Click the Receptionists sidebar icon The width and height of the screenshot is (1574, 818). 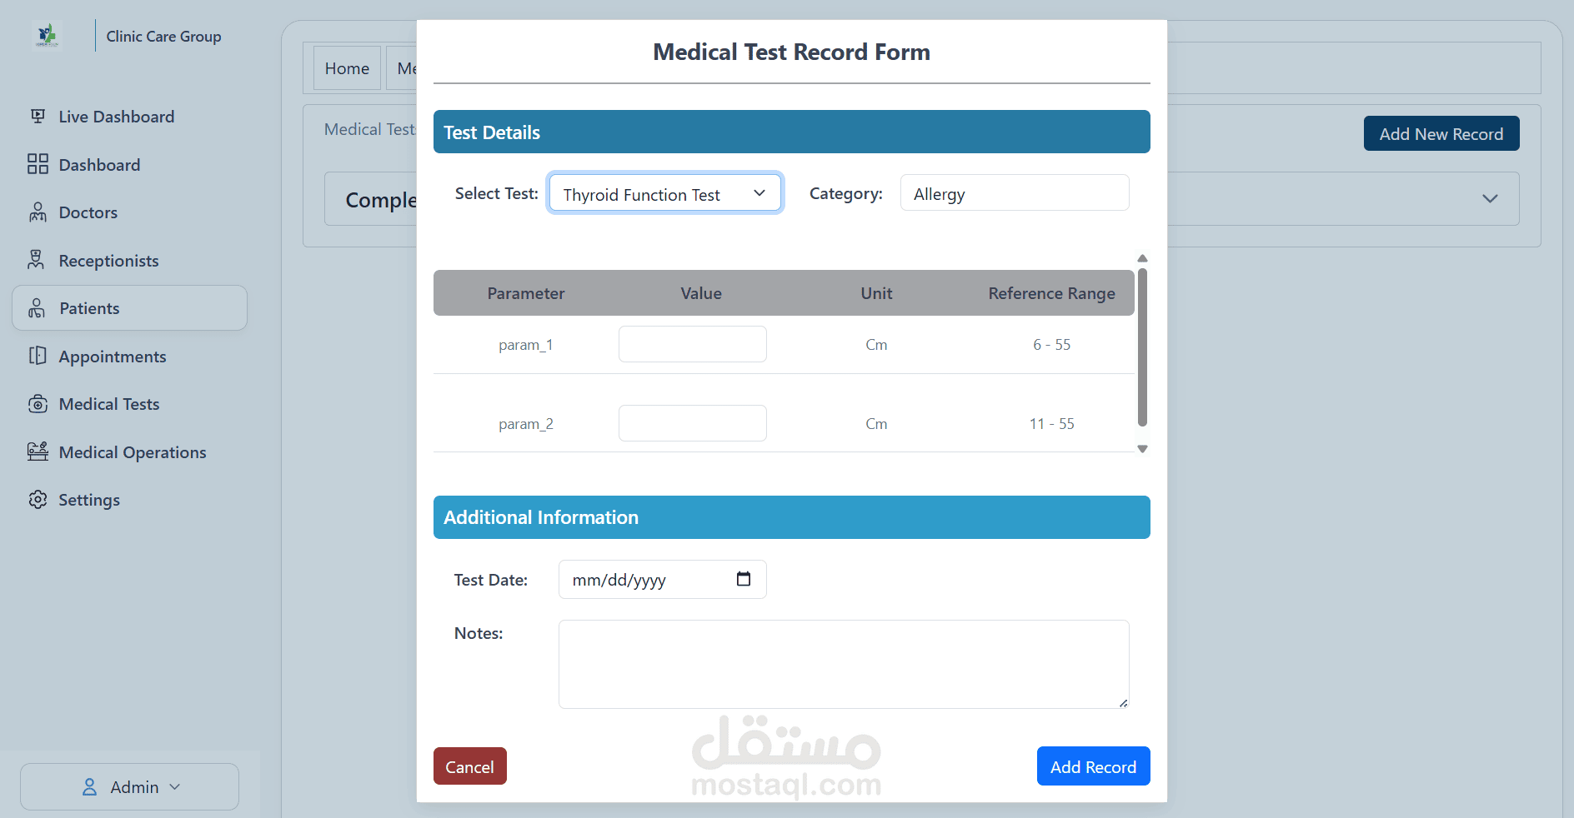point(36,260)
